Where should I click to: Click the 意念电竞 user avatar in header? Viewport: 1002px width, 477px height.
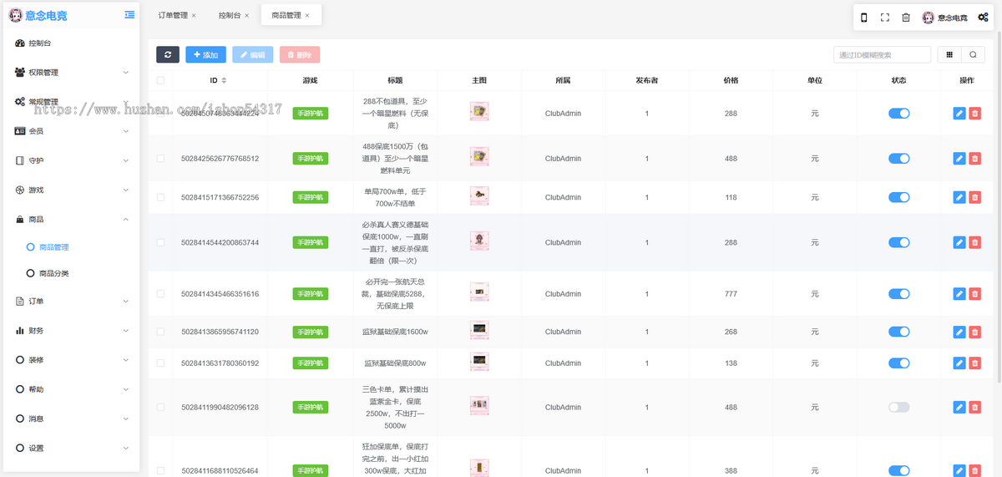tap(928, 17)
